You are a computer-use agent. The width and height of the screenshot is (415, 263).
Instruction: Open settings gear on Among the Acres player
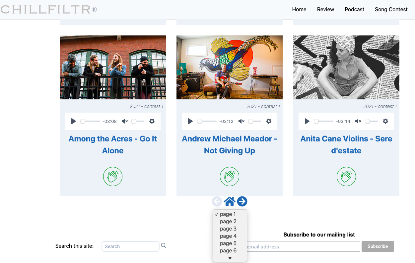pyautogui.click(x=152, y=121)
